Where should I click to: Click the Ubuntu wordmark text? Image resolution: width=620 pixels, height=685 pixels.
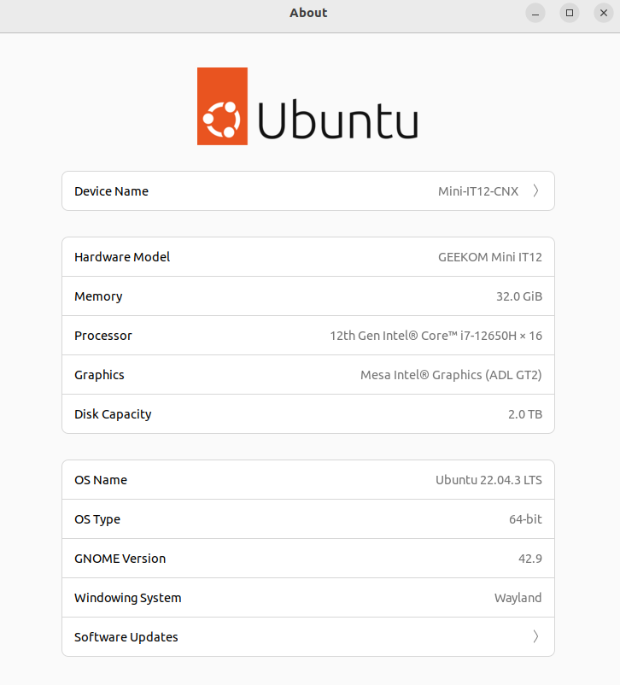tap(338, 120)
